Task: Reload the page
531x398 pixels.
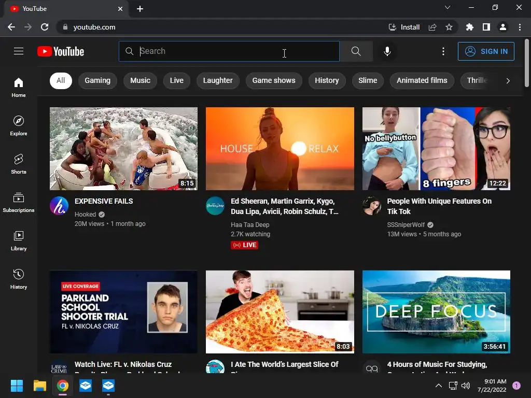Action: click(x=45, y=27)
